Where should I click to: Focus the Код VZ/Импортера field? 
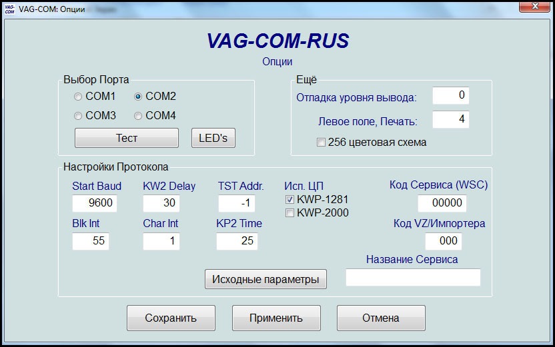[x=444, y=241]
